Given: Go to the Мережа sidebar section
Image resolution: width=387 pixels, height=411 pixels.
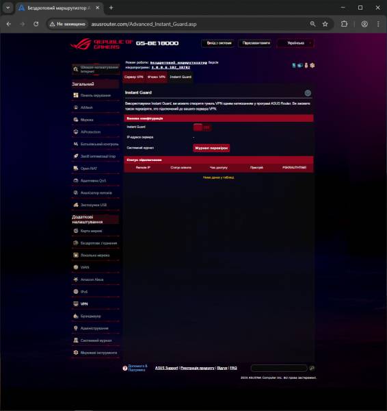Looking at the screenshot, I should point(96,120).
